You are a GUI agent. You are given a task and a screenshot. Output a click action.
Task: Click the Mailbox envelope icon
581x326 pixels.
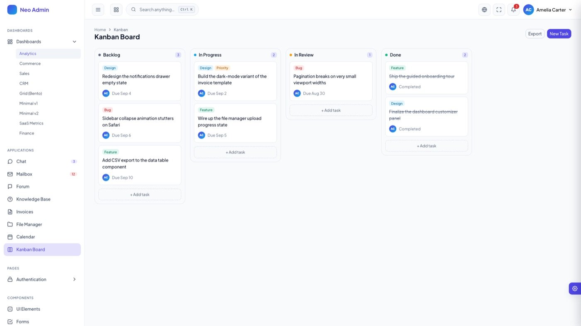tap(10, 174)
